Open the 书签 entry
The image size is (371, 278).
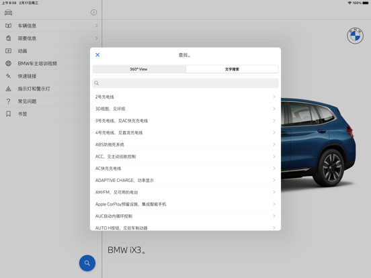pyautogui.click(x=51, y=114)
